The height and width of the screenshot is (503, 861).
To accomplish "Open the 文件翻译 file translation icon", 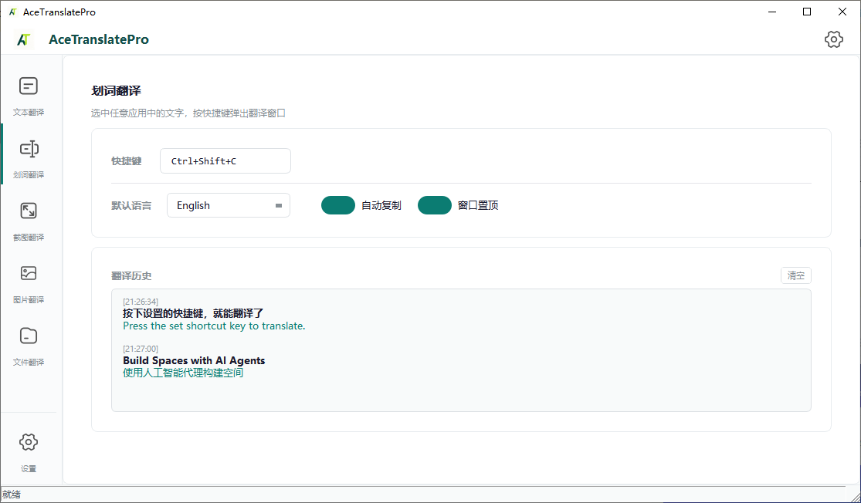I will tap(29, 336).
